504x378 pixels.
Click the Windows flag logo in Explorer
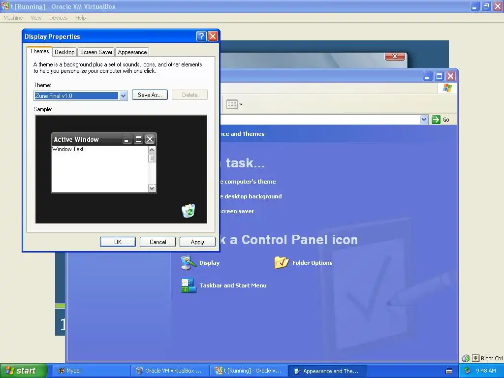click(x=447, y=88)
